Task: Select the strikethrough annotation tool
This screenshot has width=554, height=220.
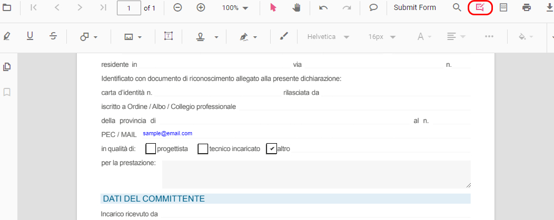Action: click(53, 36)
